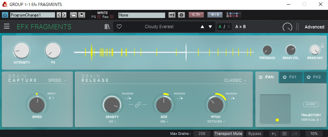This screenshot has width=328, height=137.
Task: Switch to the FX1 tab
Action: coord(291,77)
